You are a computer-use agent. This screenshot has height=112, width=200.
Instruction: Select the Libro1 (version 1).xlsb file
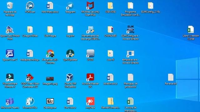191,30
